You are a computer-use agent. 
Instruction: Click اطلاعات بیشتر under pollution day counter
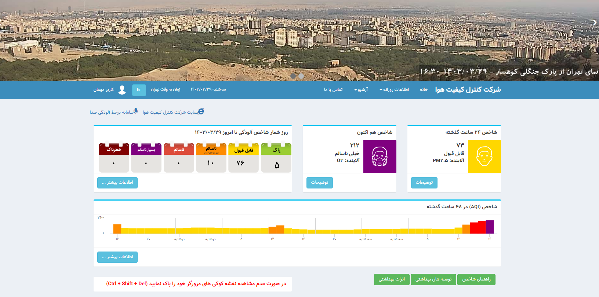[x=117, y=183]
